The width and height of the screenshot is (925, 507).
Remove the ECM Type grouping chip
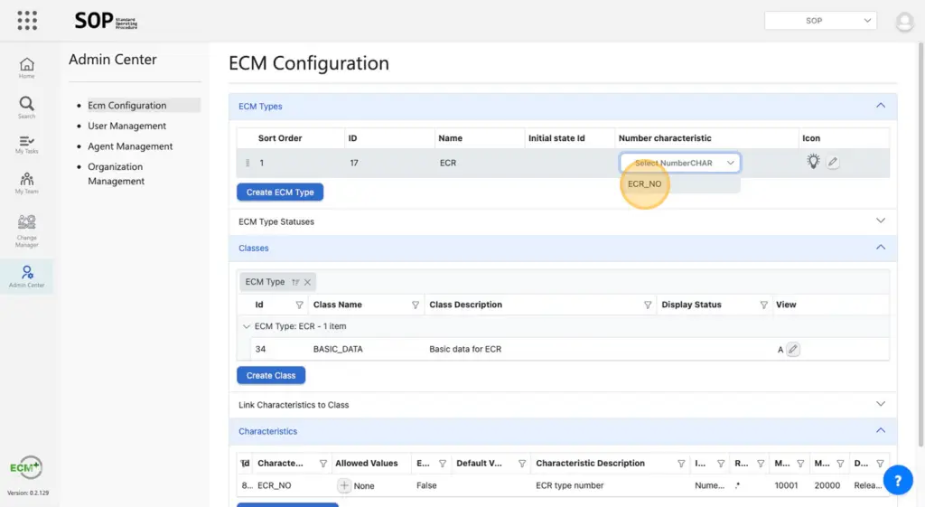click(x=307, y=282)
